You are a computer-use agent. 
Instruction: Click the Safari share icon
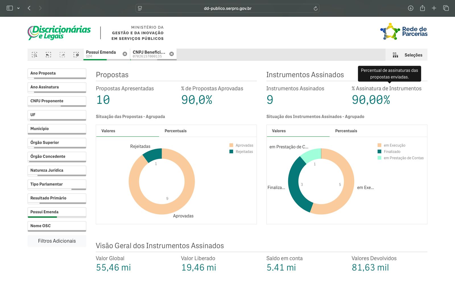click(422, 8)
